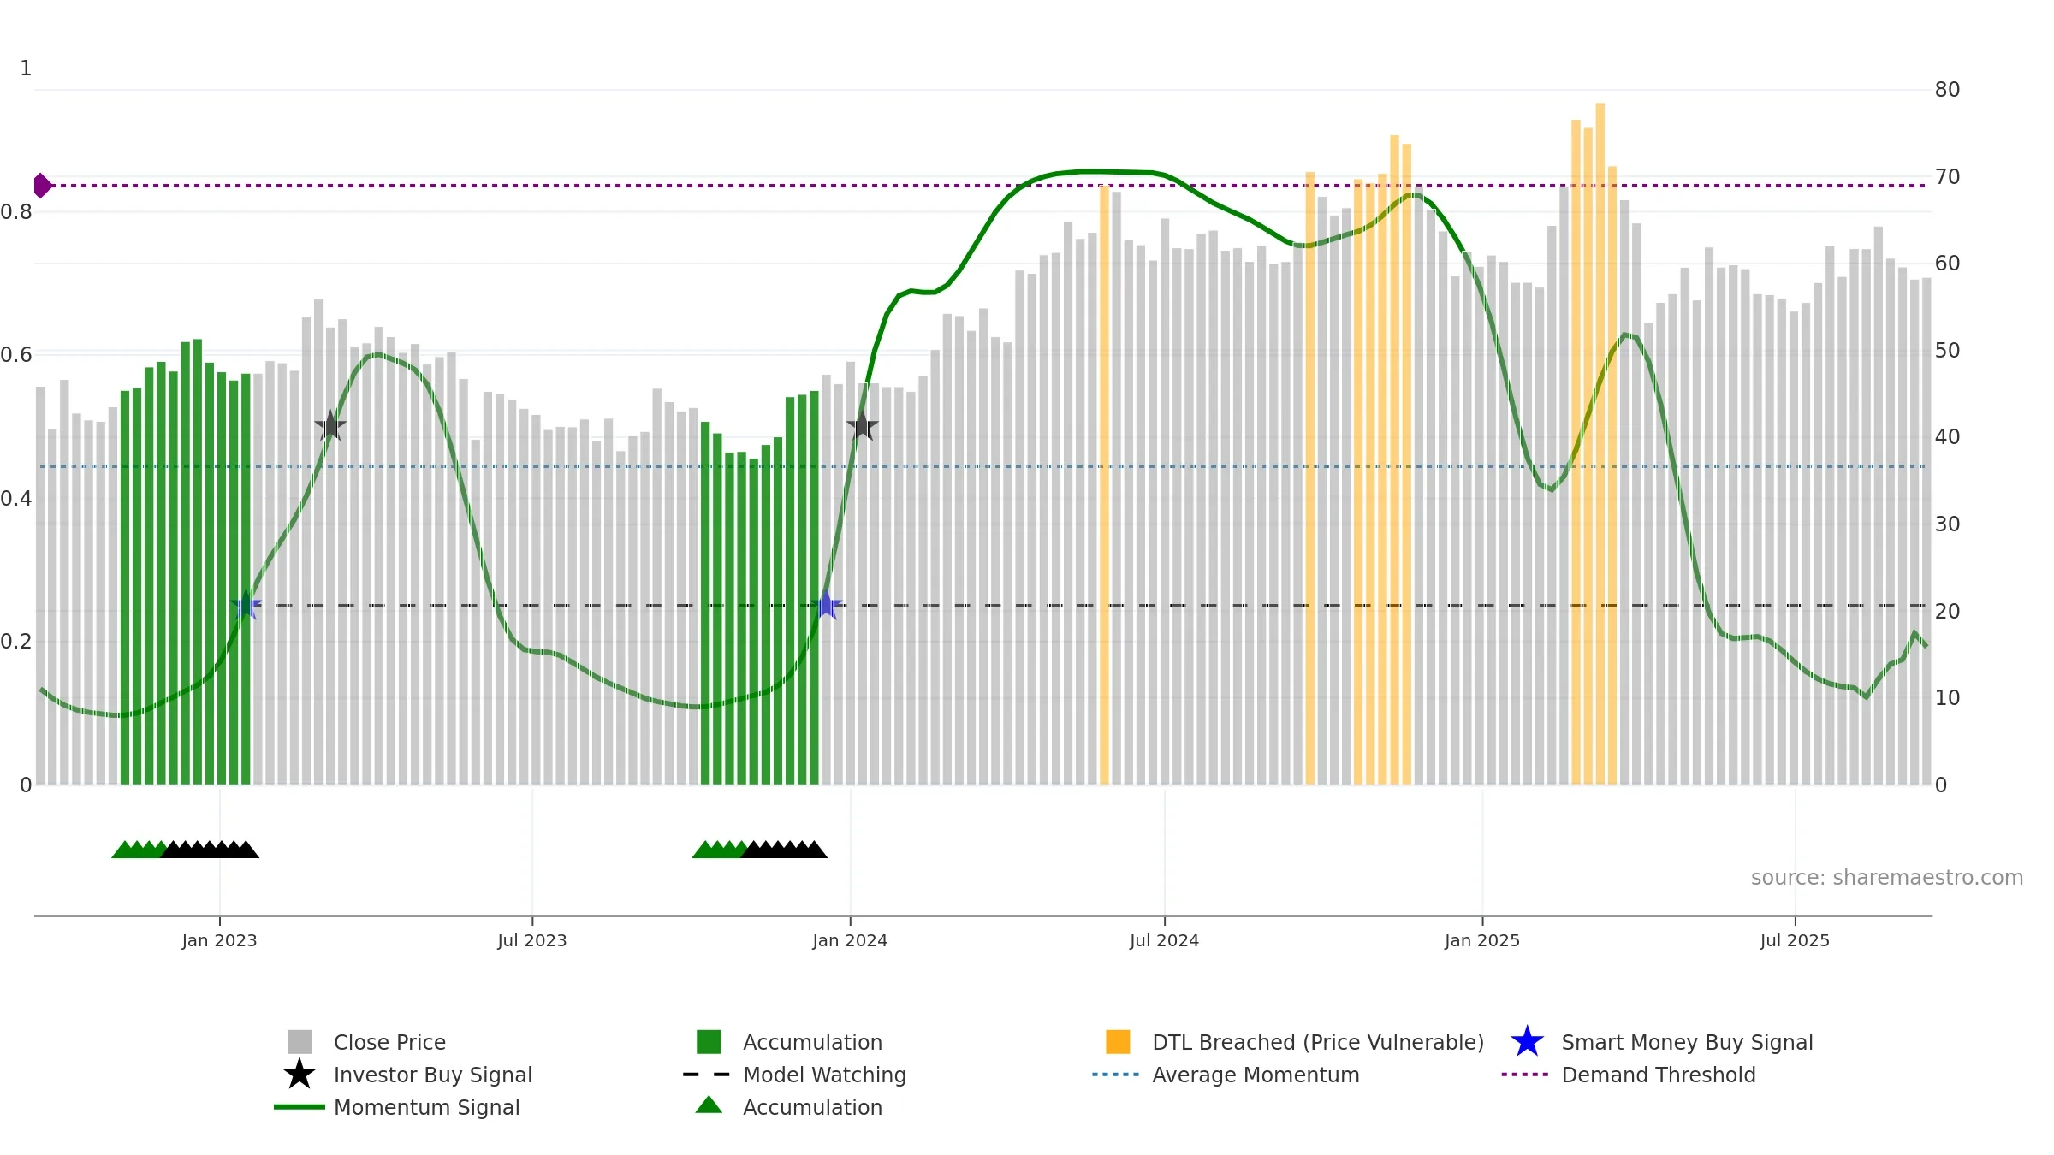Click the Jul 2024 axis tick label

click(1164, 940)
